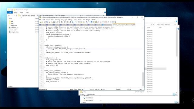
Task: Open the Edit menu in Notepad++
Action: click(x=44, y=20)
